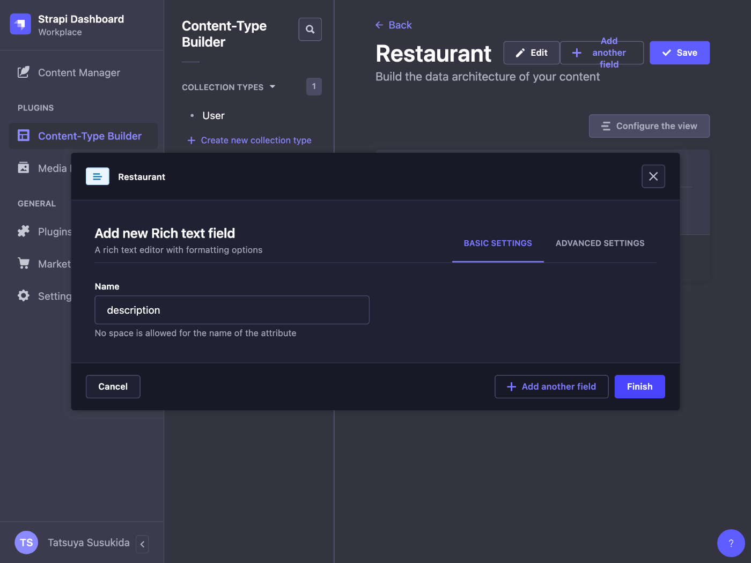Viewport: 751px width, 563px height.
Task: Click the Rich text field icon in modal
Action: point(98,176)
